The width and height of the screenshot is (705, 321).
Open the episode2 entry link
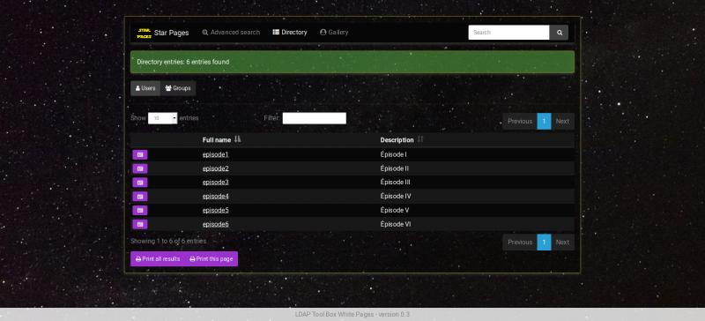coord(215,168)
